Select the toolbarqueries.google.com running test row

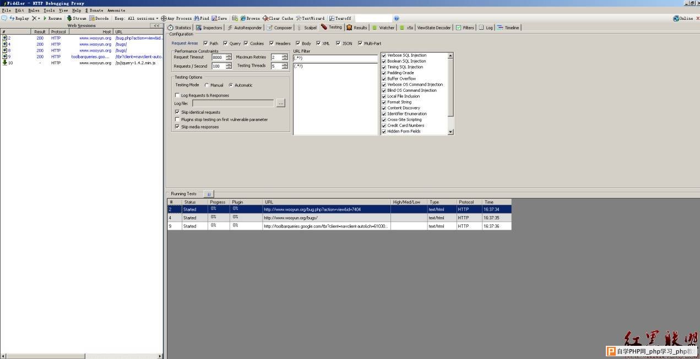pos(339,226)
